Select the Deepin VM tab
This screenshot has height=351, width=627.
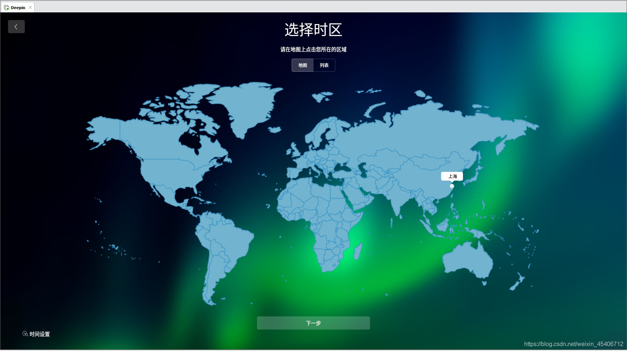pos(17,7)
